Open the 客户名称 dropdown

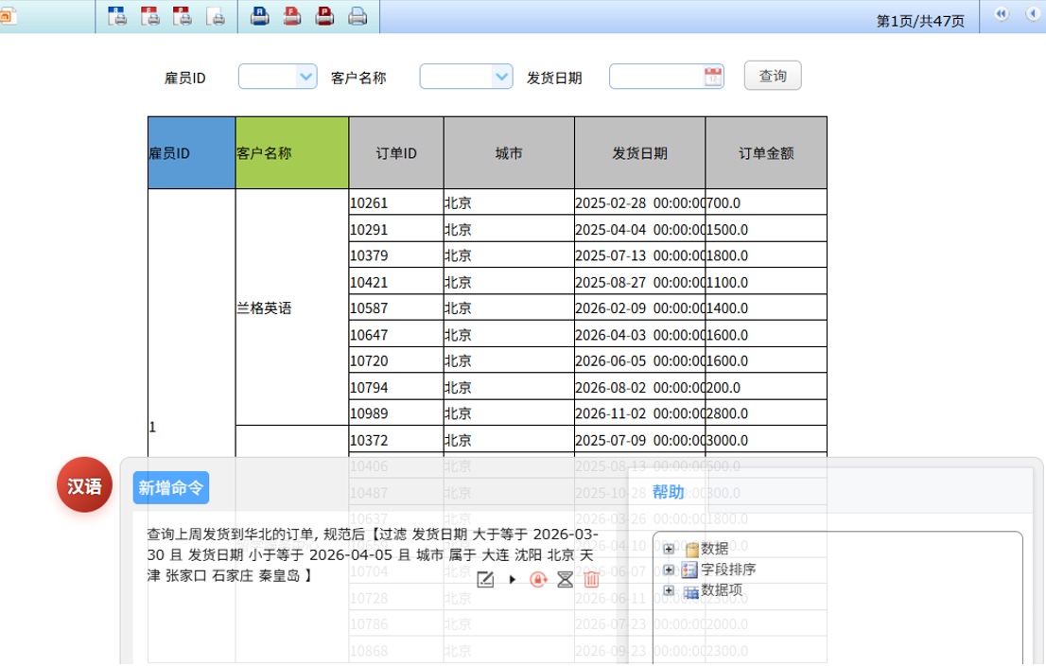(x=501, y=77)
